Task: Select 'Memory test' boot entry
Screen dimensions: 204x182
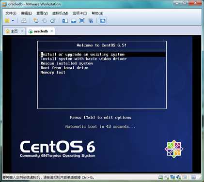Action: coord(53,72)
